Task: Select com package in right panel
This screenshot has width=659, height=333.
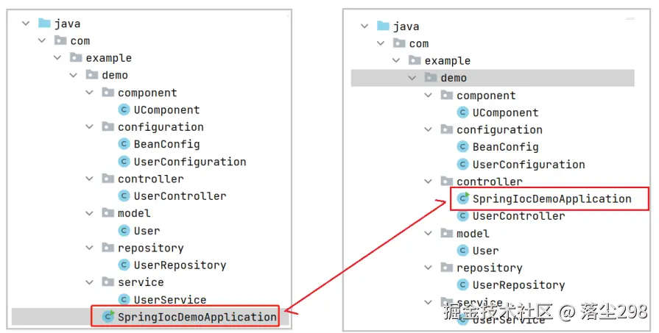Action: point(419,43)
